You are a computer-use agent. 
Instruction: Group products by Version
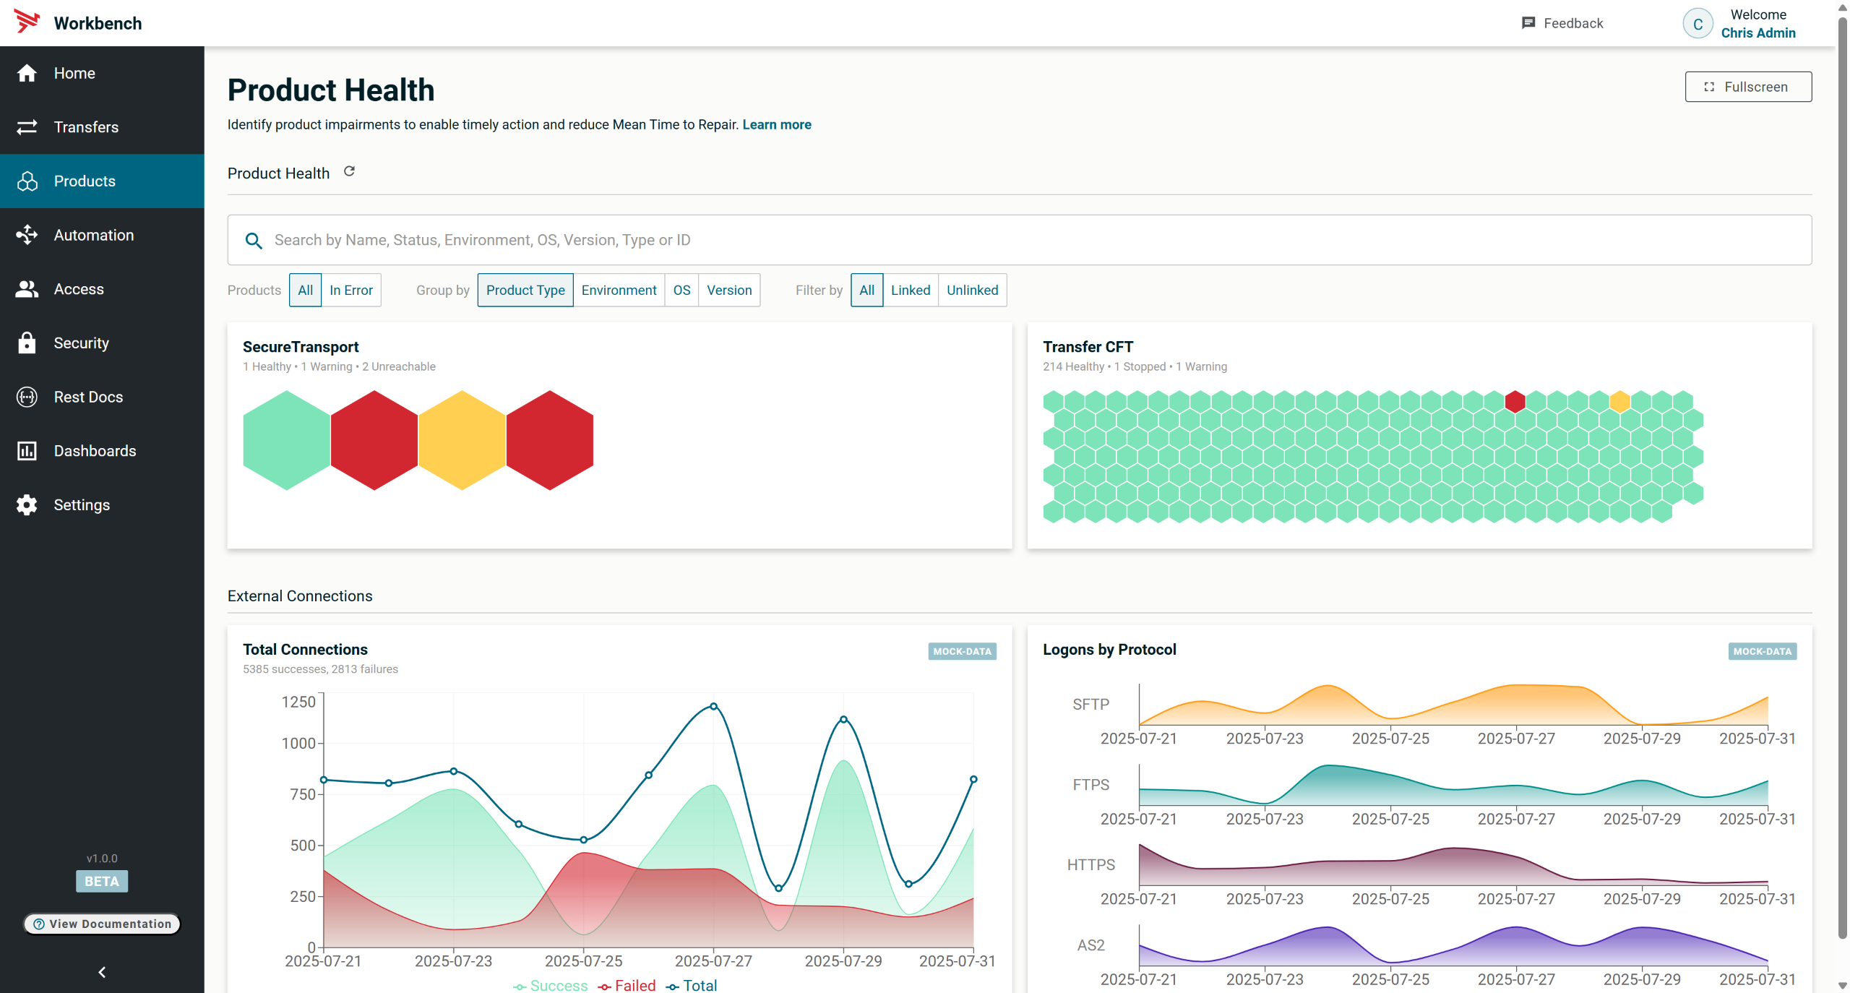point(729,290)
